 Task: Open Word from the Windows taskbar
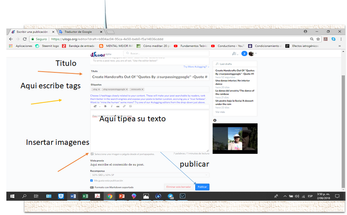tap(73, 196)
